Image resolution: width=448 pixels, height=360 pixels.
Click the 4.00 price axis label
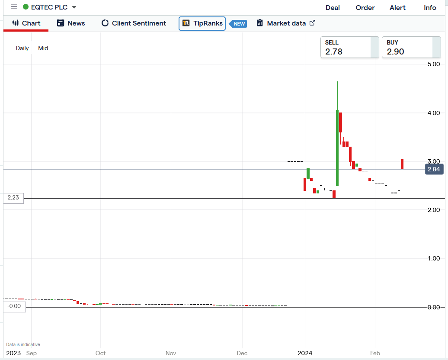click(x=434, y=113)
